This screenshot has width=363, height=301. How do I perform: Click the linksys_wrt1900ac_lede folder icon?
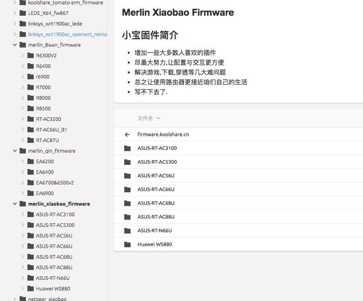23,24
